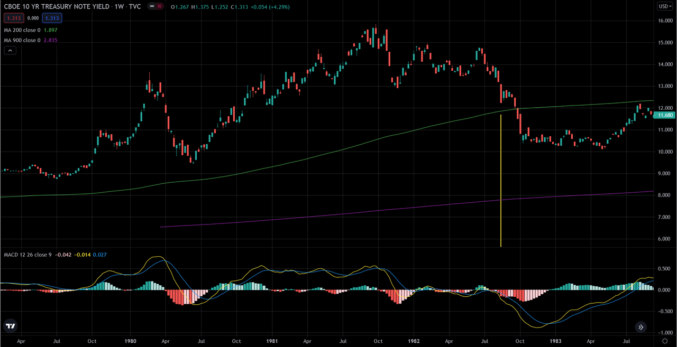Collapse indicator legend with chevron-up button
The width and height of the screenshot is (677, 347).
[x=10, y=50]
